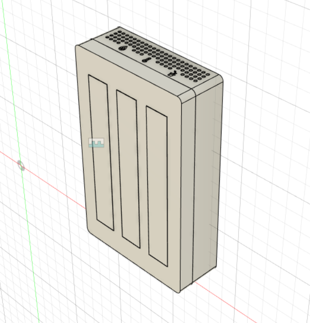Select the middle recessed panel on front face
The image size is (310, 323).
pos(128,169)
